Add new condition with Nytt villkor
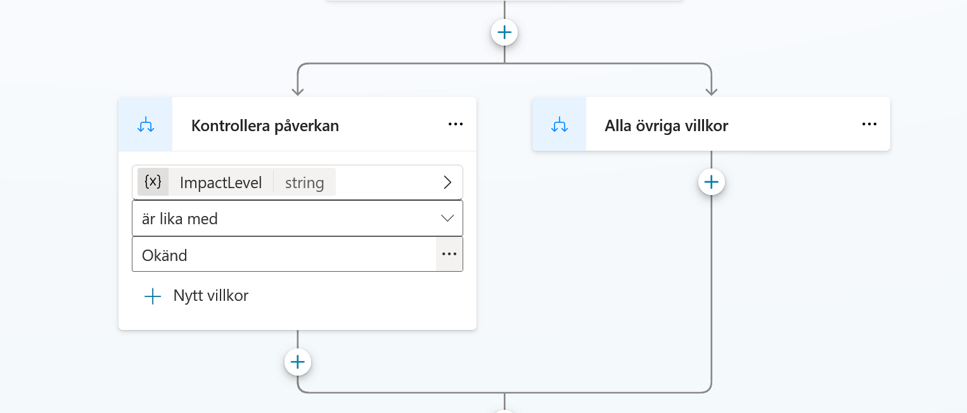The height and width of the screenshot is (413, 967). tap(196, 296)
